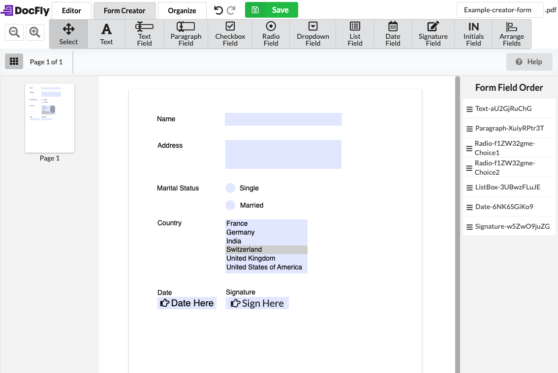
Task: Select the Initials Field tool
Action: (x=473, y=33)
